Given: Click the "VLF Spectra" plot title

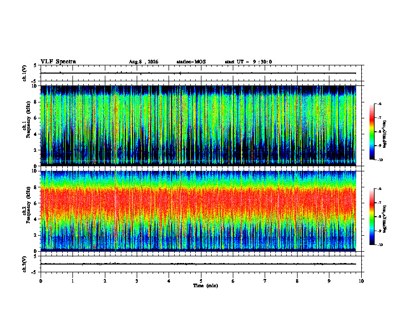Looking at the screenshot, I should (58, 62).
